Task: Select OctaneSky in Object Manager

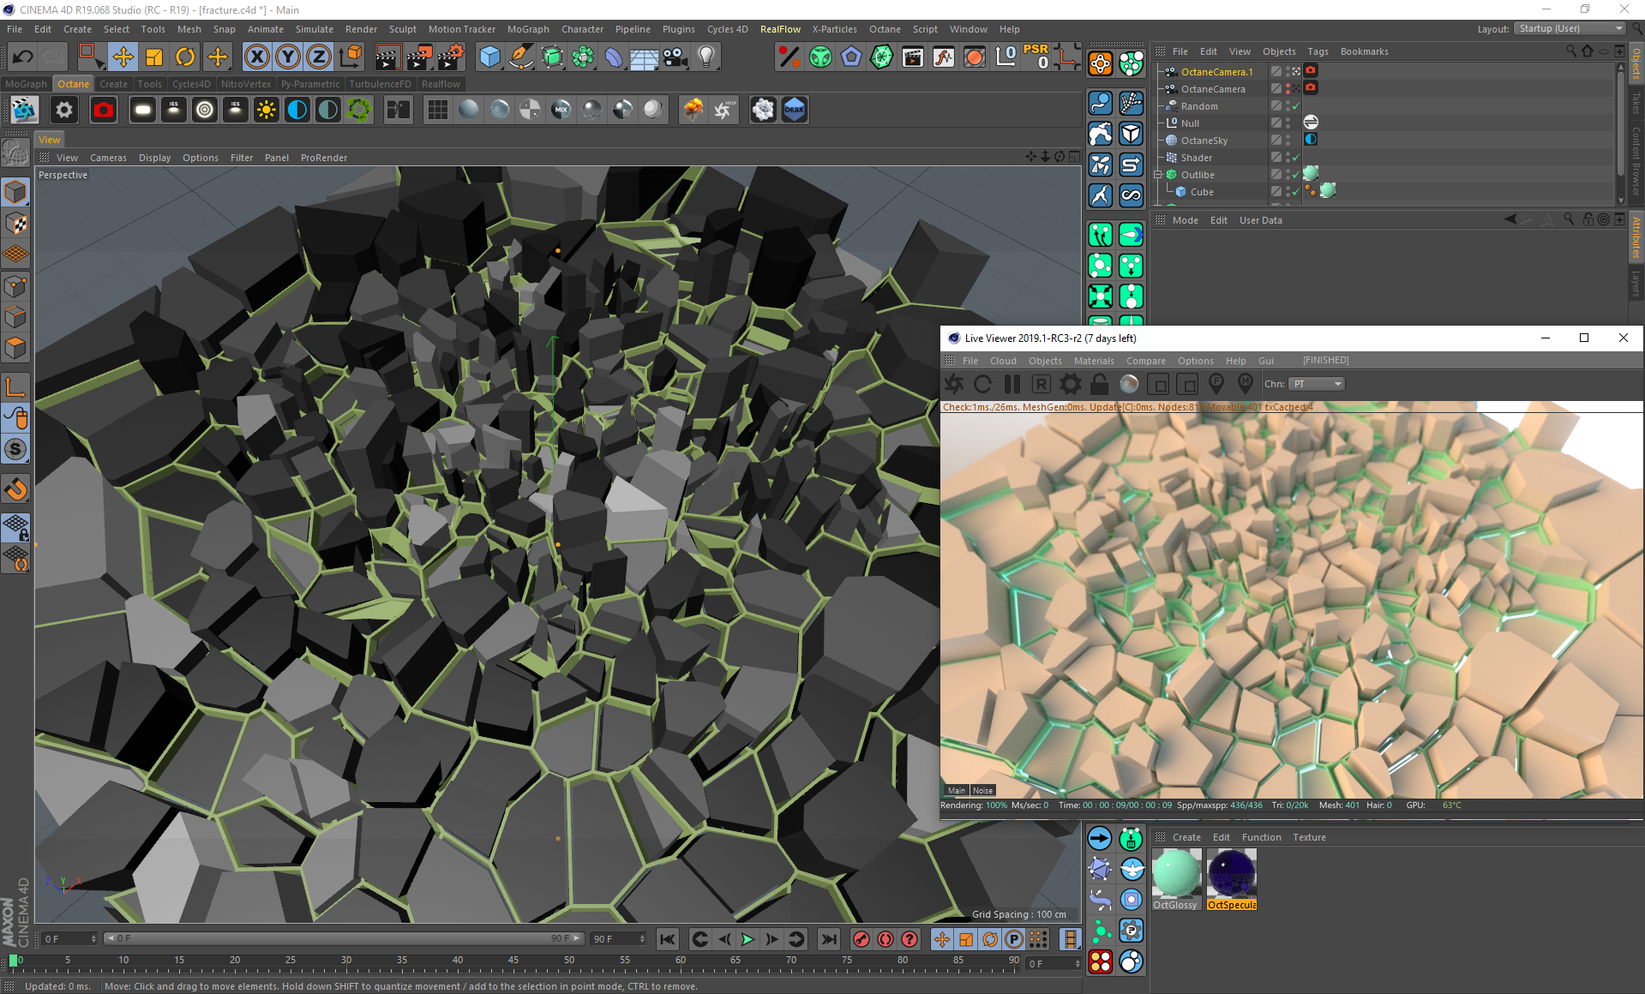Action: 1204,141
